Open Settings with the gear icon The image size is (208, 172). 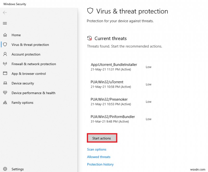(5, 169)
